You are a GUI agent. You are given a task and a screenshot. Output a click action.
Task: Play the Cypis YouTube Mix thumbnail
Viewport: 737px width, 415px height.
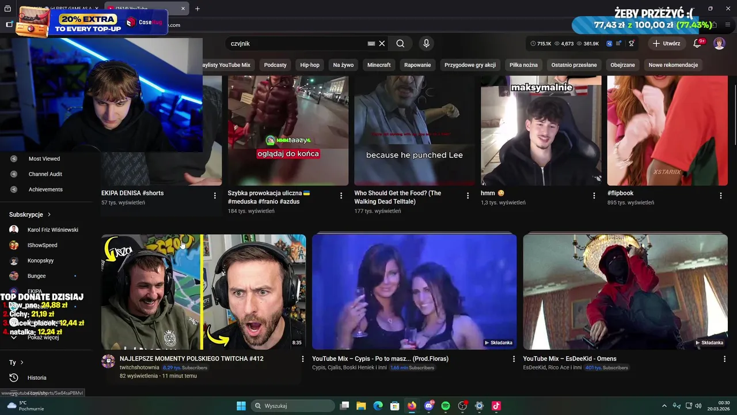415,292
